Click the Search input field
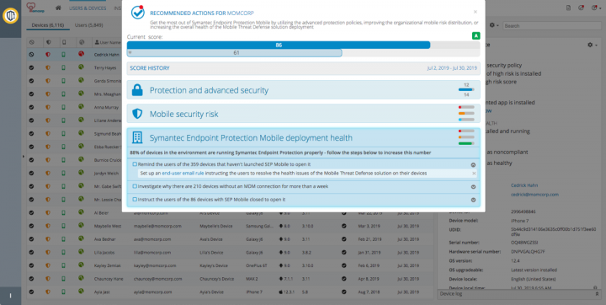Viewport: 606px width, 305px height. tap(552, 25)
